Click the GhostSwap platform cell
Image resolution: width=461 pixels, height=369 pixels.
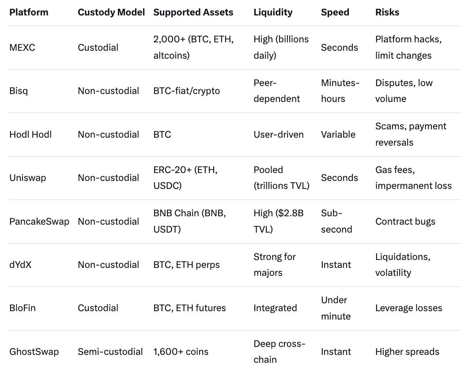[x=34, y=352]
